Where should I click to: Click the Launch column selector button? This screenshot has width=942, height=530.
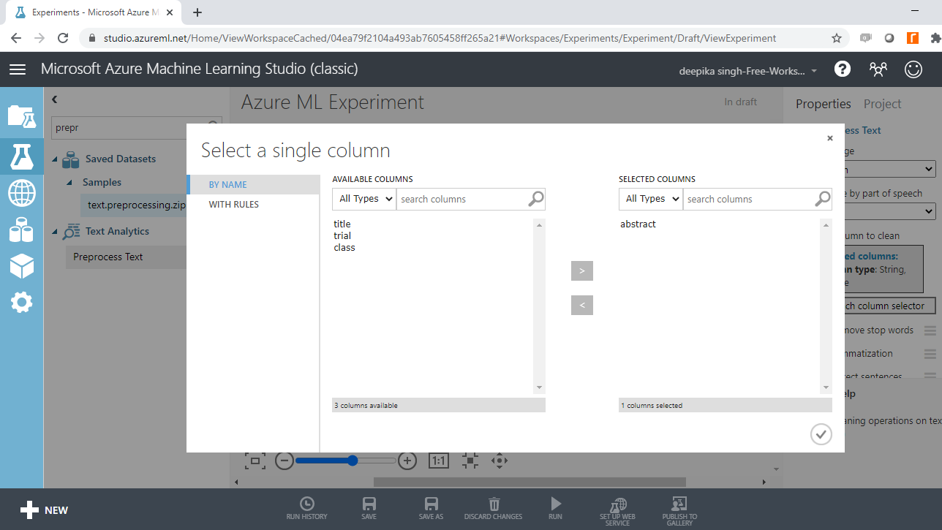[890, 306]
